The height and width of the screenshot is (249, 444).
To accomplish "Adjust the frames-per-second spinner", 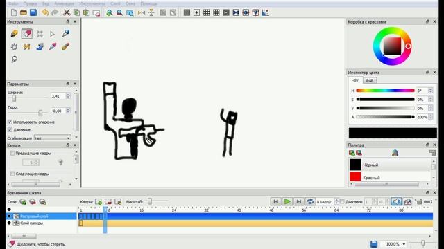I will (x=336, y=201).
